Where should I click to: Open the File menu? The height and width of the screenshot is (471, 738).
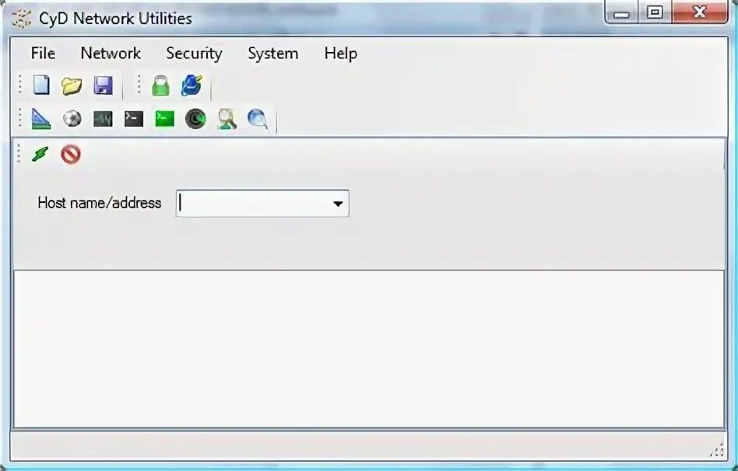coord(43,53)
